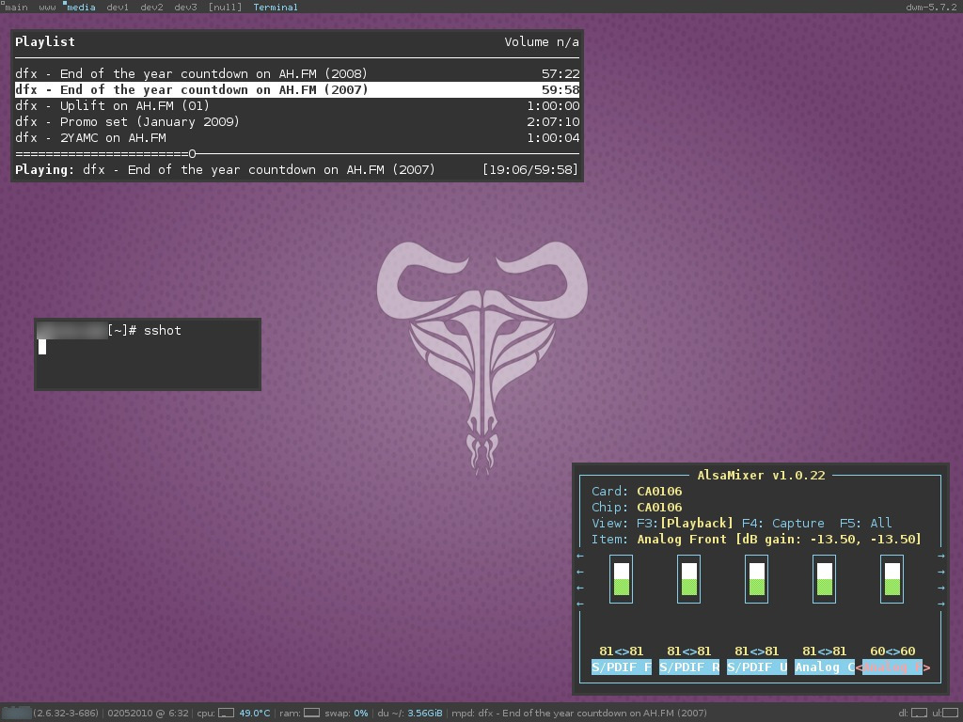
Task: Select 'dfx - Uplift on AH.FM (01)' track
Action: click(113, 105)
